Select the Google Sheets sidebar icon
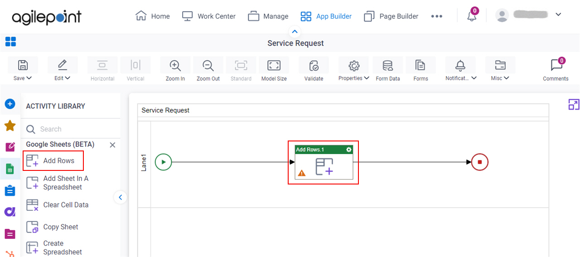 [10, 169]
